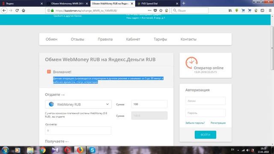Open the page actions three-dots menu
The image size is (274, 154).
point(149,10)
